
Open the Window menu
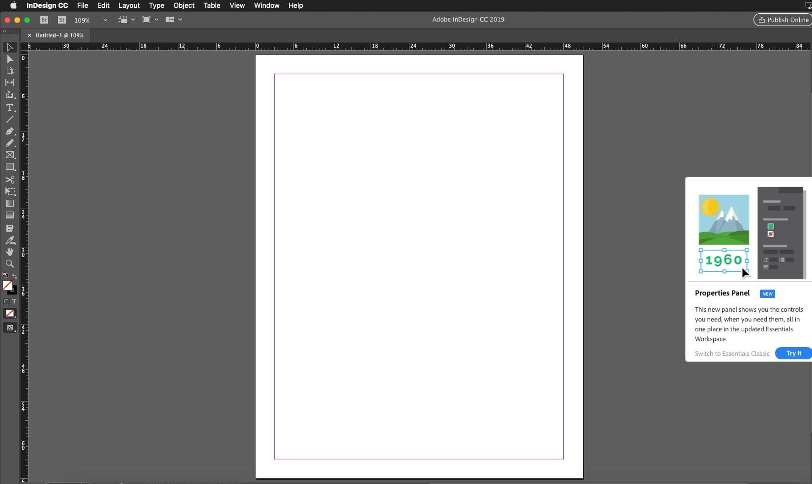click(x=266, y=5)
